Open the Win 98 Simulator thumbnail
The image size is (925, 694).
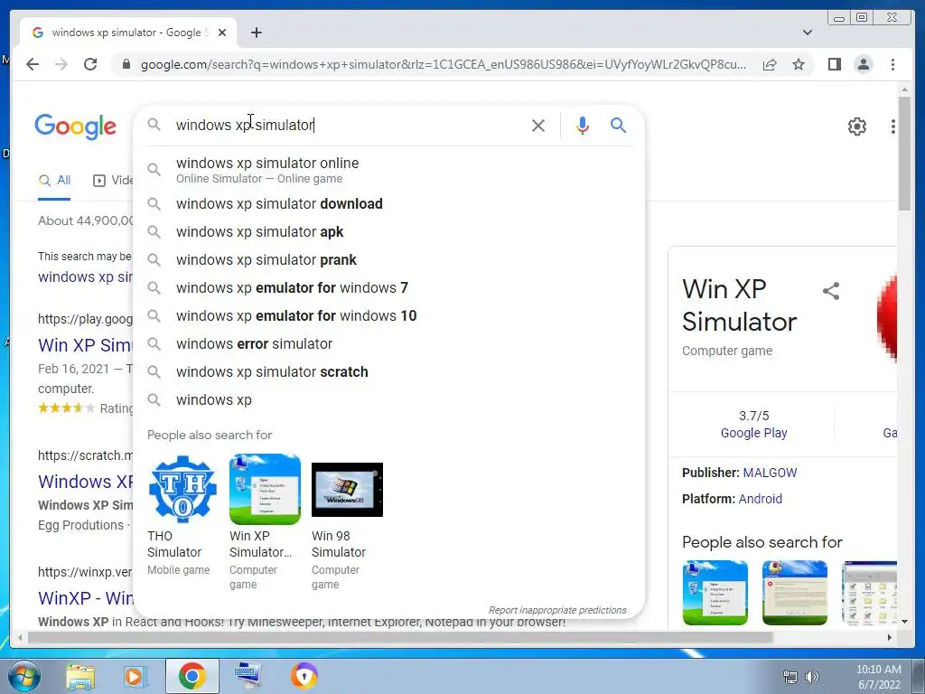pos(347,489)
